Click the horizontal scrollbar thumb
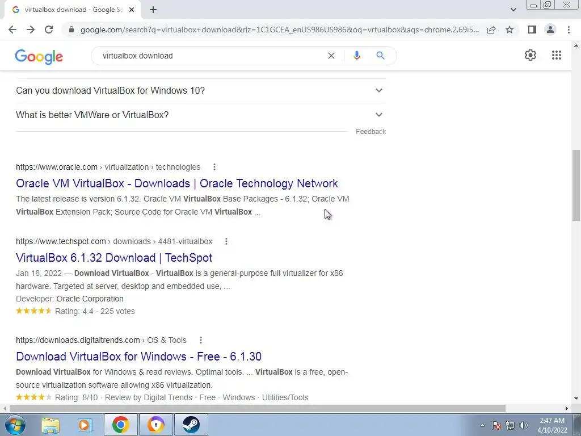This screenshot has width=581, height=436. pyautogui.click(x=258, y=408)
